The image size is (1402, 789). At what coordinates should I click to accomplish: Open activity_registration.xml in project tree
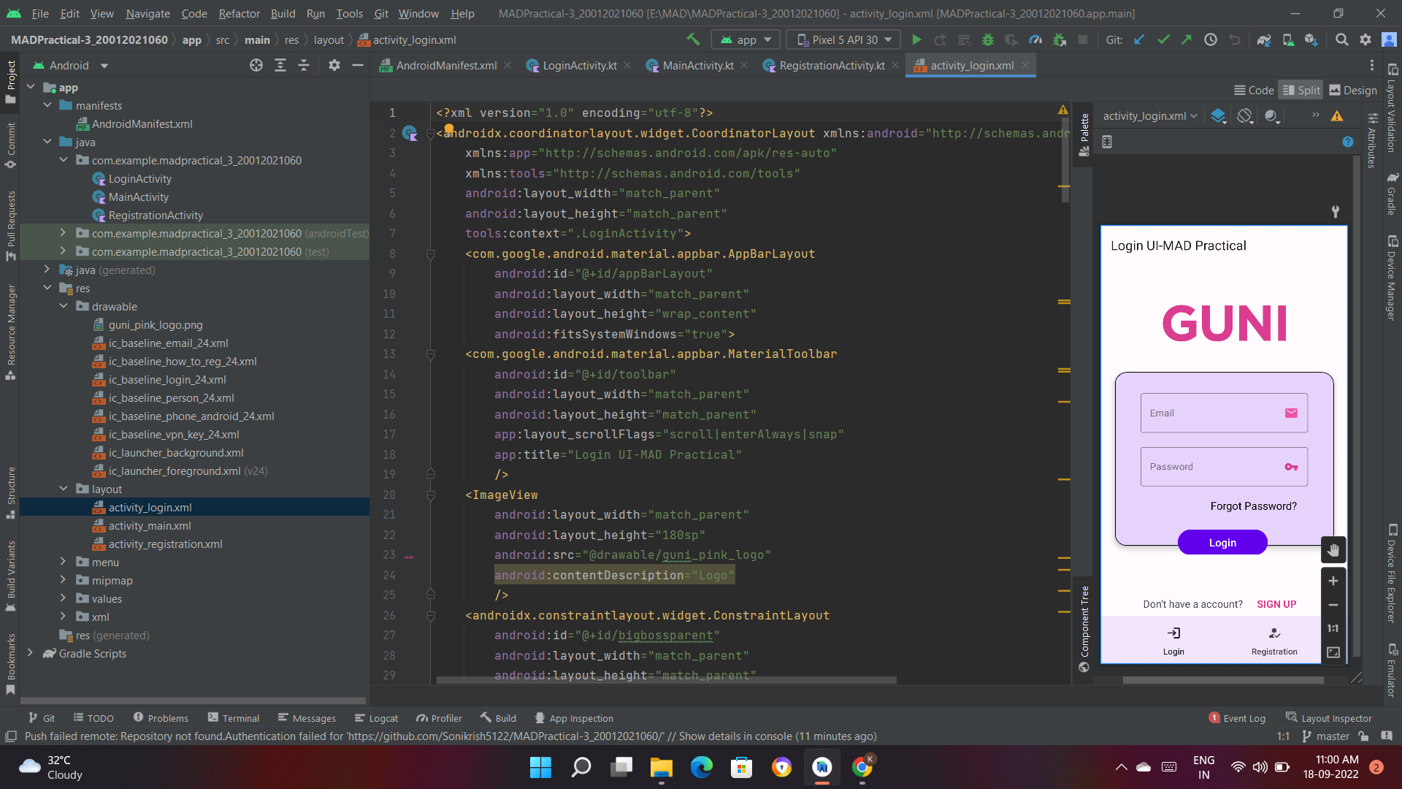point(165,544)
